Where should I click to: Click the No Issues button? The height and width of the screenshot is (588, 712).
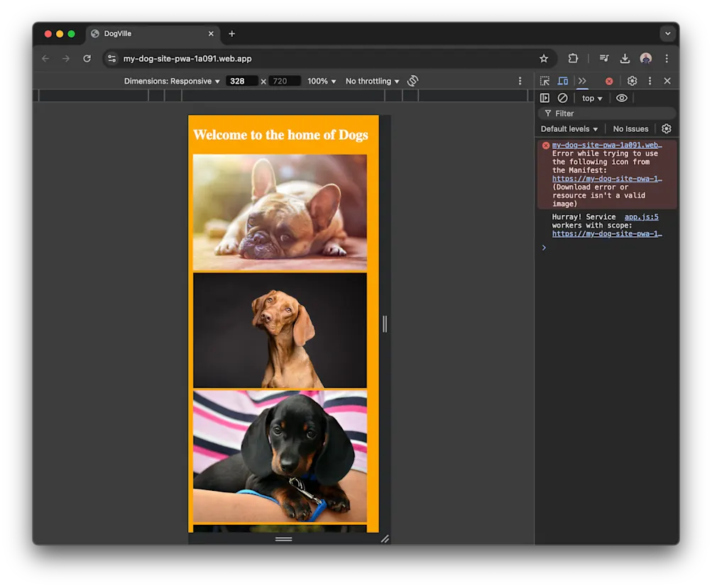[630, 128]
